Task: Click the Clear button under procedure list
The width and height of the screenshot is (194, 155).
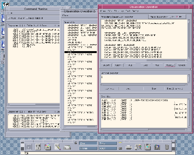Action: (x=118, y=65)
